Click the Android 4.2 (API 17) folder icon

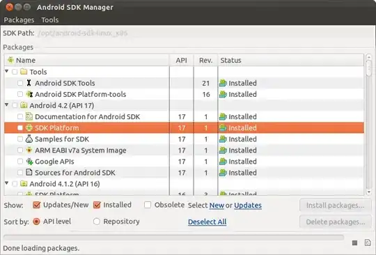tap(24, 105)
